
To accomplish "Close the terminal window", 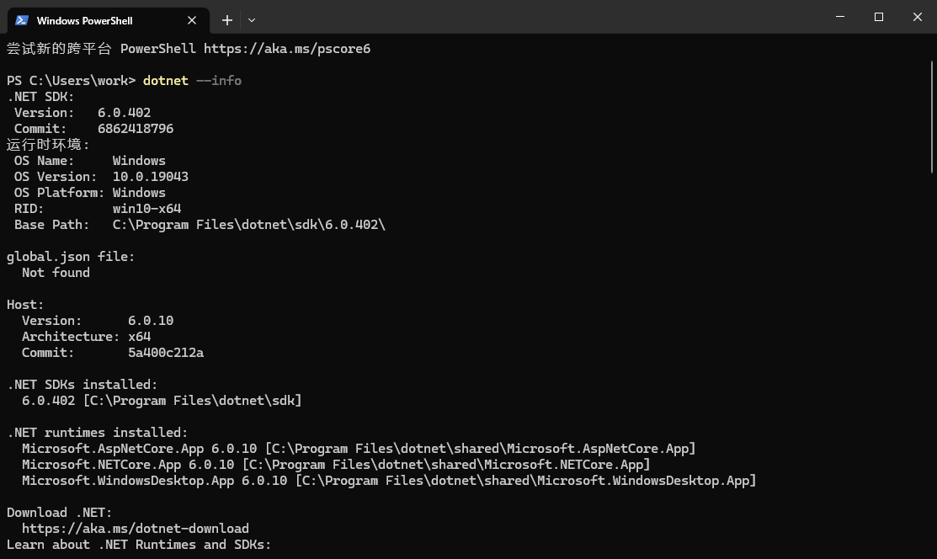I will pos(918,17).
